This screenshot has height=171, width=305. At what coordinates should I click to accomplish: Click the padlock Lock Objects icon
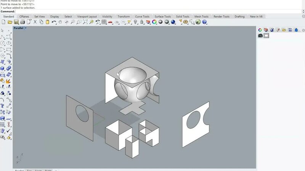[x=141, y=22]
